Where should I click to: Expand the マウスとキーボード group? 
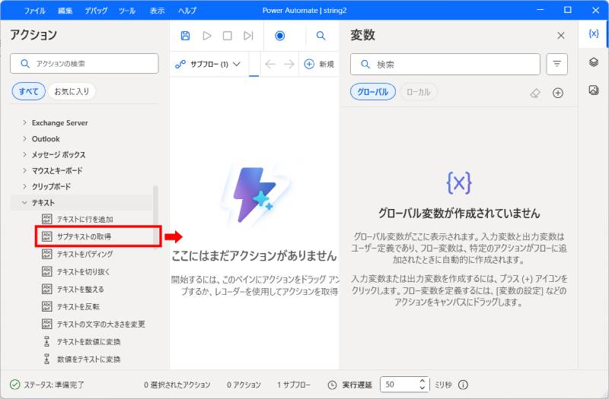click(24, 170)
